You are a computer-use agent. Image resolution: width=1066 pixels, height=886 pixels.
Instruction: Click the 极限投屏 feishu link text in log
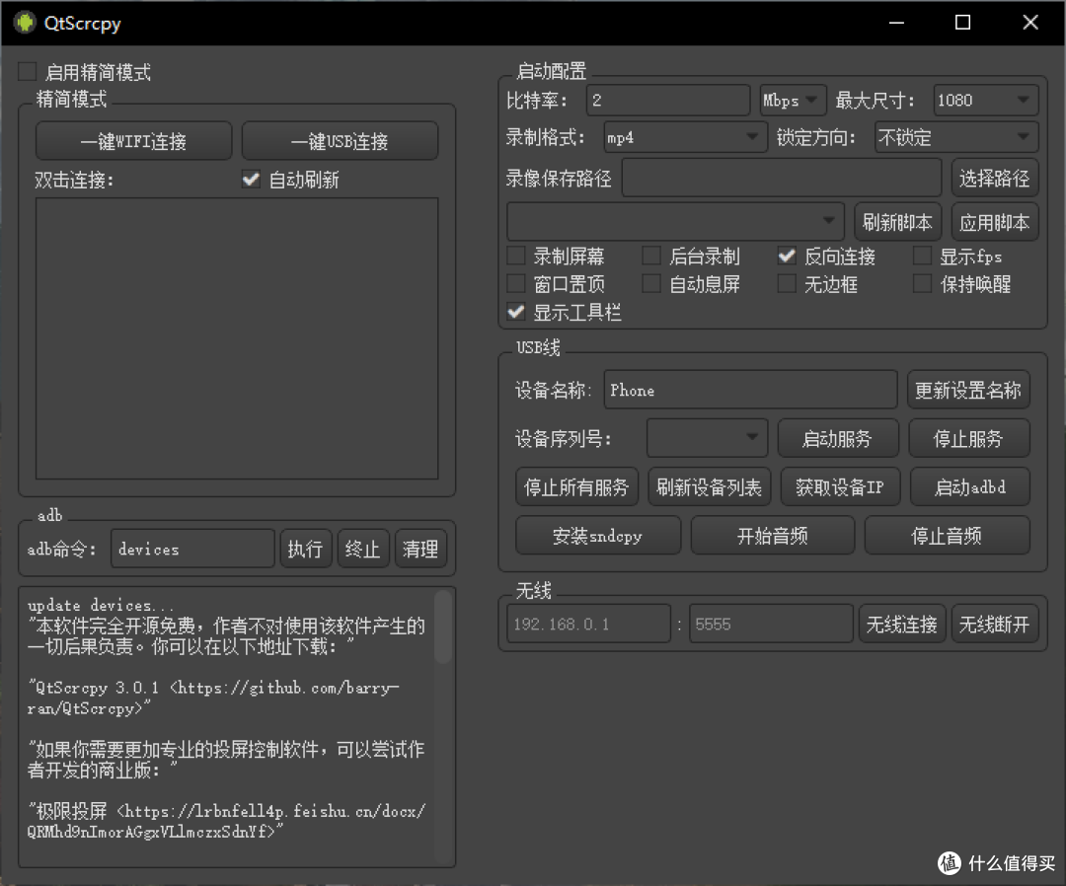click(226, 821)
